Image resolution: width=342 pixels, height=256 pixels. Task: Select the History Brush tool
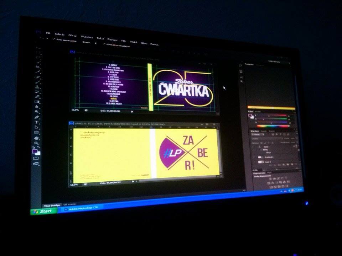(x=38, y=91)
